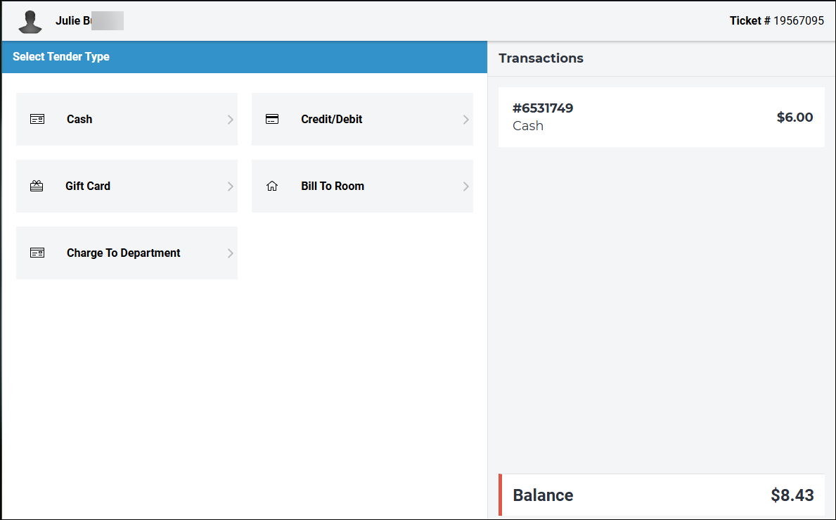Viewport: 836px width, 520px height.
Task: Open Charge To Department via its chevron
Action: point(231,253)
